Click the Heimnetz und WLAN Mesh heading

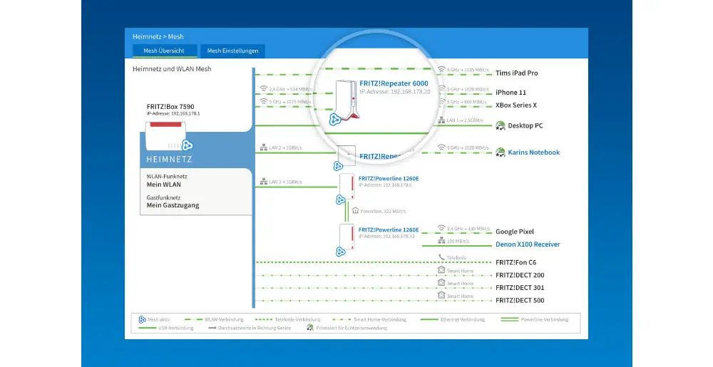point(172,69)
